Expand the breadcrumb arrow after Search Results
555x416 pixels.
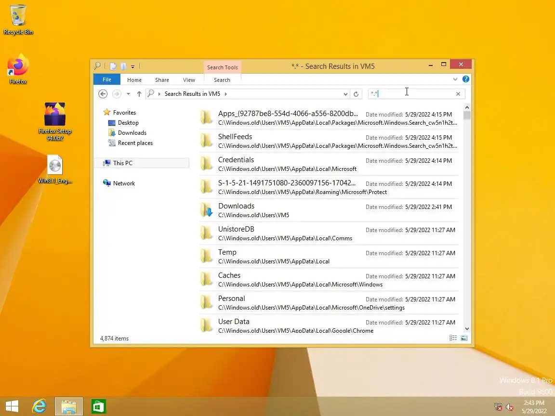coord(226,94)
